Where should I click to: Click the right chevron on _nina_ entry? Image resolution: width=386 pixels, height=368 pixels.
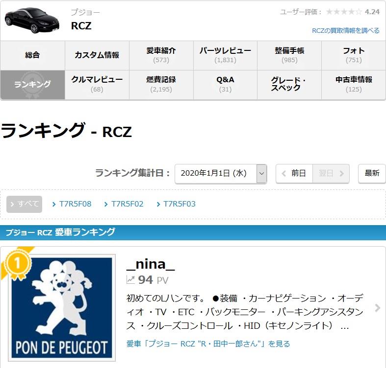pyautogui.click(x=377, y=308)
